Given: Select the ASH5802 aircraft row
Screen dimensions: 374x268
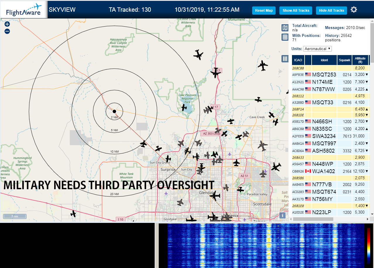Looking at the screenshot, I should (330, 151).
